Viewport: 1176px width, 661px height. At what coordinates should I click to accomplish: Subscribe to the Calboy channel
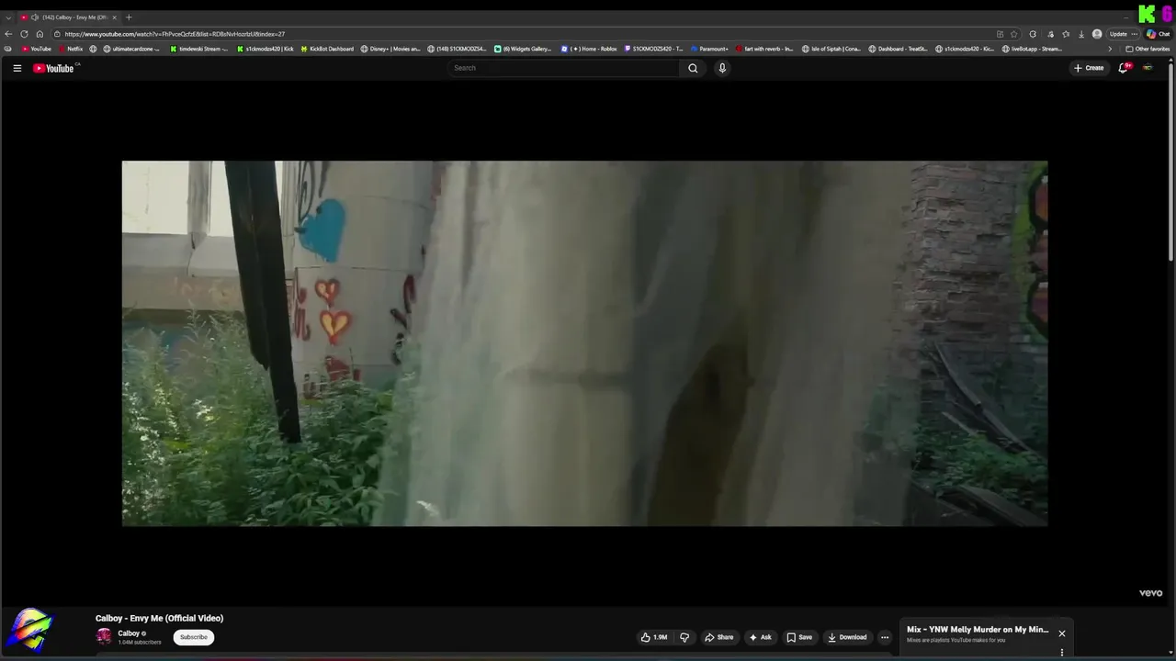point(194,637)
